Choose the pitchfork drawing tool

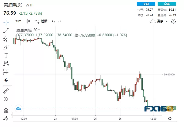(x=6, y=39)
